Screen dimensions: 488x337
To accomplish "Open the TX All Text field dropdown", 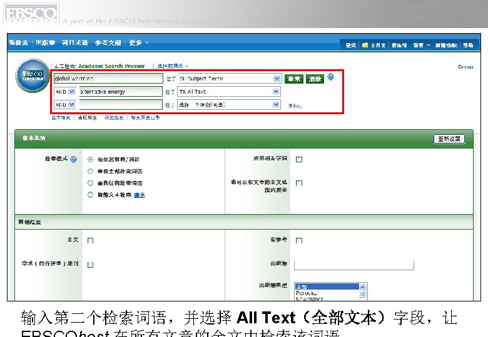I will point(229,92).
